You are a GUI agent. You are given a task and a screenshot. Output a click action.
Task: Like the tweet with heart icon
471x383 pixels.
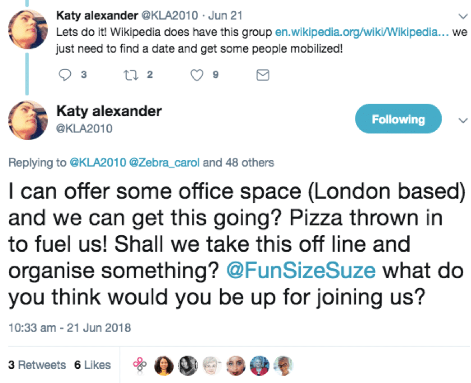(197, 75)
